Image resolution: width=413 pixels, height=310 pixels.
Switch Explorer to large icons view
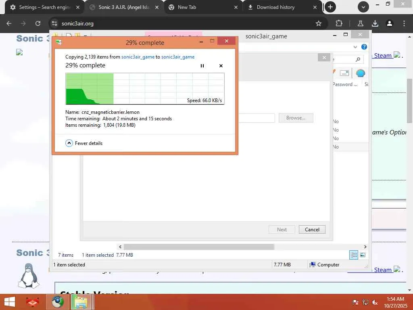point(363,255)
